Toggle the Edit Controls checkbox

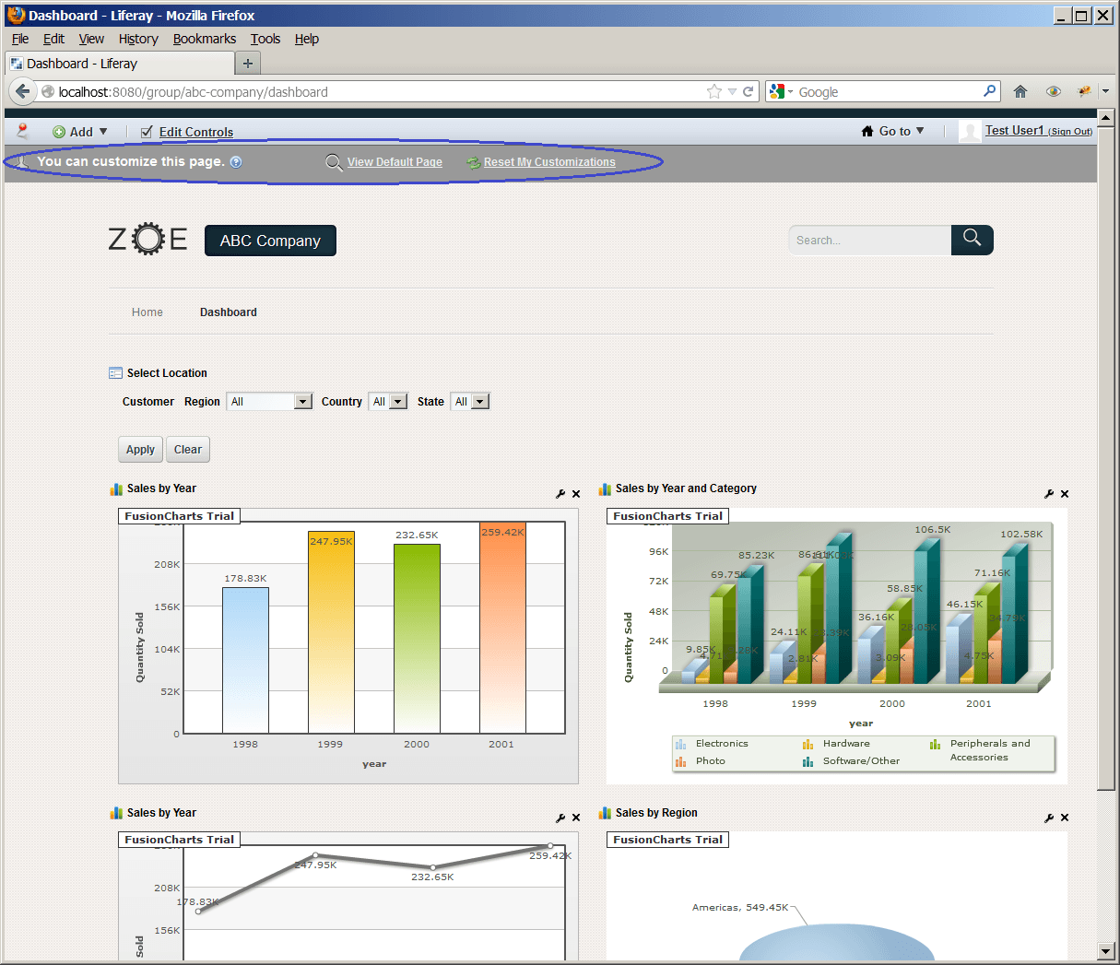coord(147,132)
